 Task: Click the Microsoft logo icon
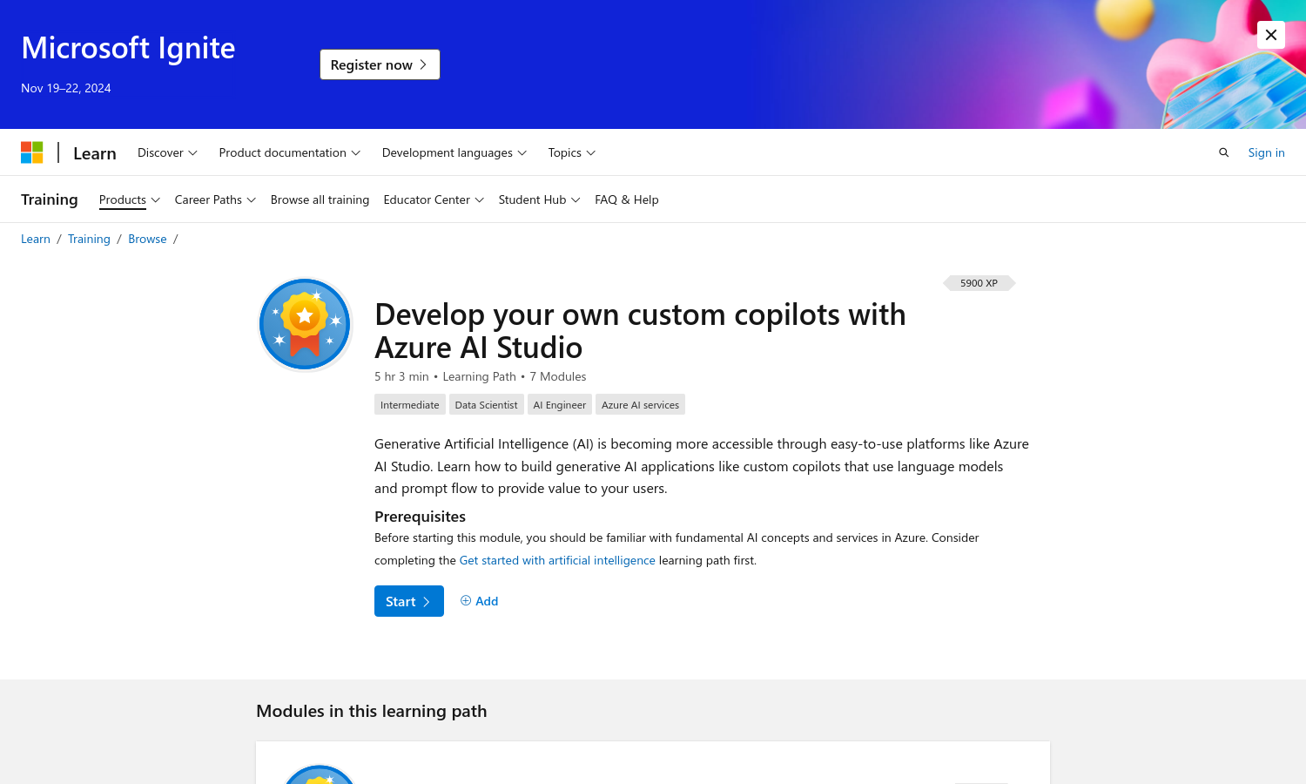(x=32, y=152)
